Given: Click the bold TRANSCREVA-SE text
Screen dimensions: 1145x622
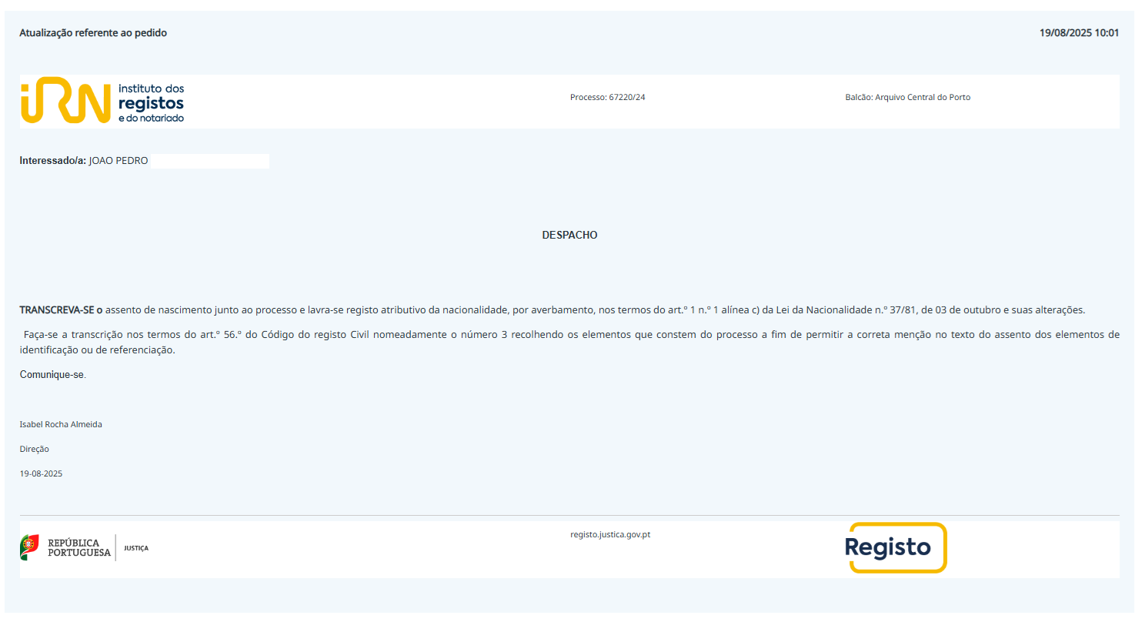Looking at the screenshot, I should (61, 310).
